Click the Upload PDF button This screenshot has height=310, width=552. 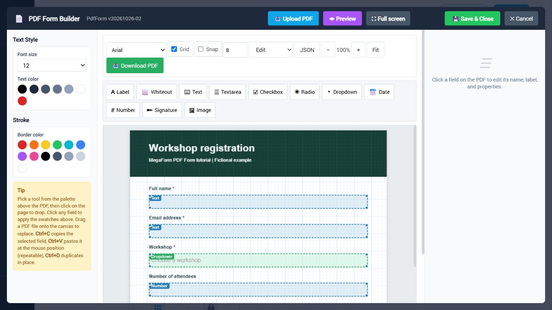[293, 19]
